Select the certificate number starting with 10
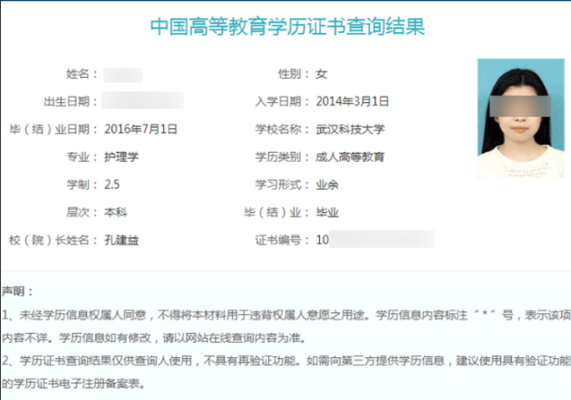Viewport: 571px width, 400px height. [375, 240]
